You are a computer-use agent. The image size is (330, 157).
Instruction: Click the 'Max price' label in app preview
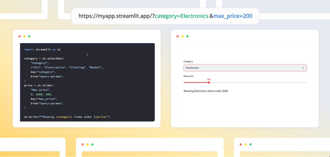[188, 76]
